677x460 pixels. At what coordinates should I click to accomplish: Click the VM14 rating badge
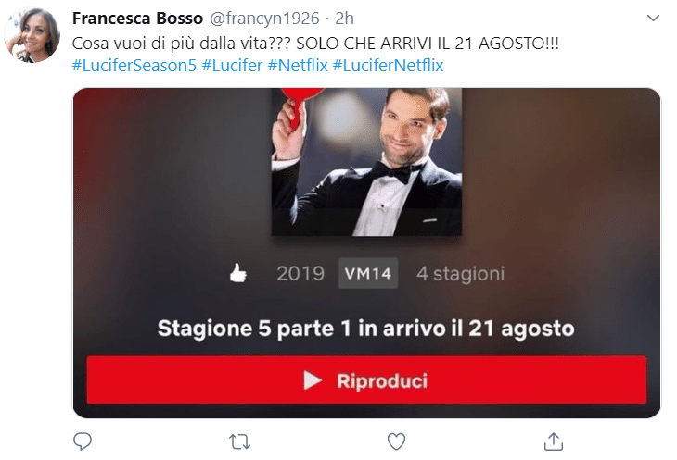tap(368, 273)
